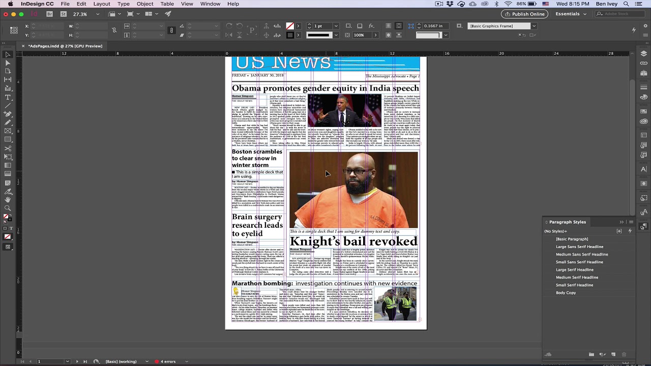Open the Table menu
Viewport: 651px width, 366px height.
click(x=167, y=4)
